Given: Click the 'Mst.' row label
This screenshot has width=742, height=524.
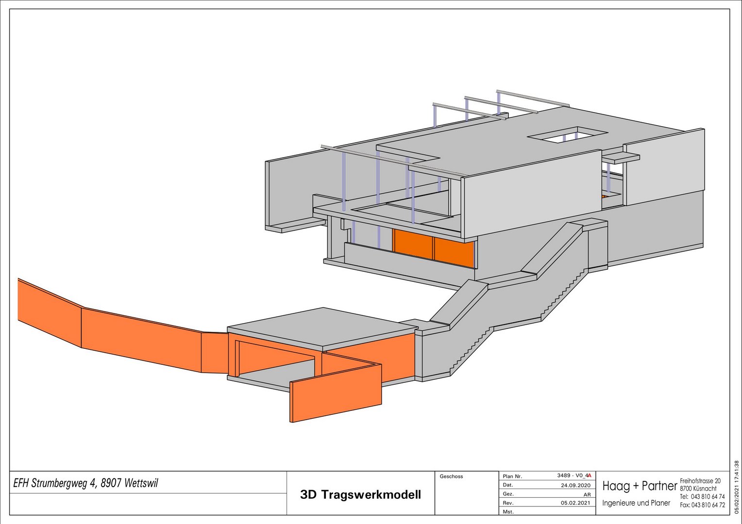Looking at the screenshot, I should pos(508,512).
